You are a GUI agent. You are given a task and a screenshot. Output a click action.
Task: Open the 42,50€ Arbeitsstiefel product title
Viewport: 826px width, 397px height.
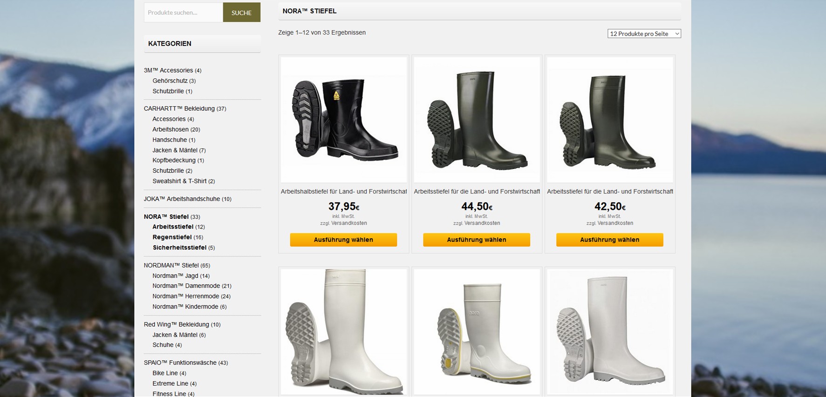pos(610,191)
